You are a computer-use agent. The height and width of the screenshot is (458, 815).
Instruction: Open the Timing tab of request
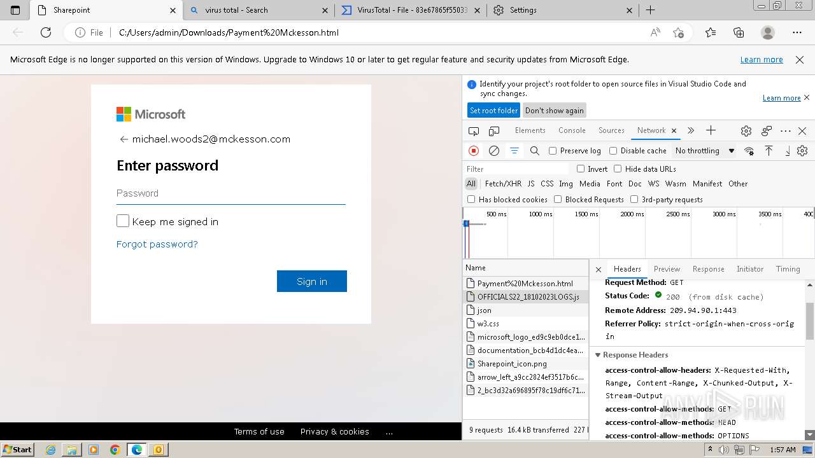coord(788,269)
